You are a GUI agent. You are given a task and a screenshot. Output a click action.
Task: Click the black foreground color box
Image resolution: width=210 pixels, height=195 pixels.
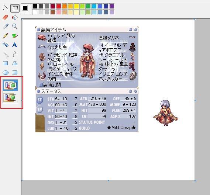(25, 8)
